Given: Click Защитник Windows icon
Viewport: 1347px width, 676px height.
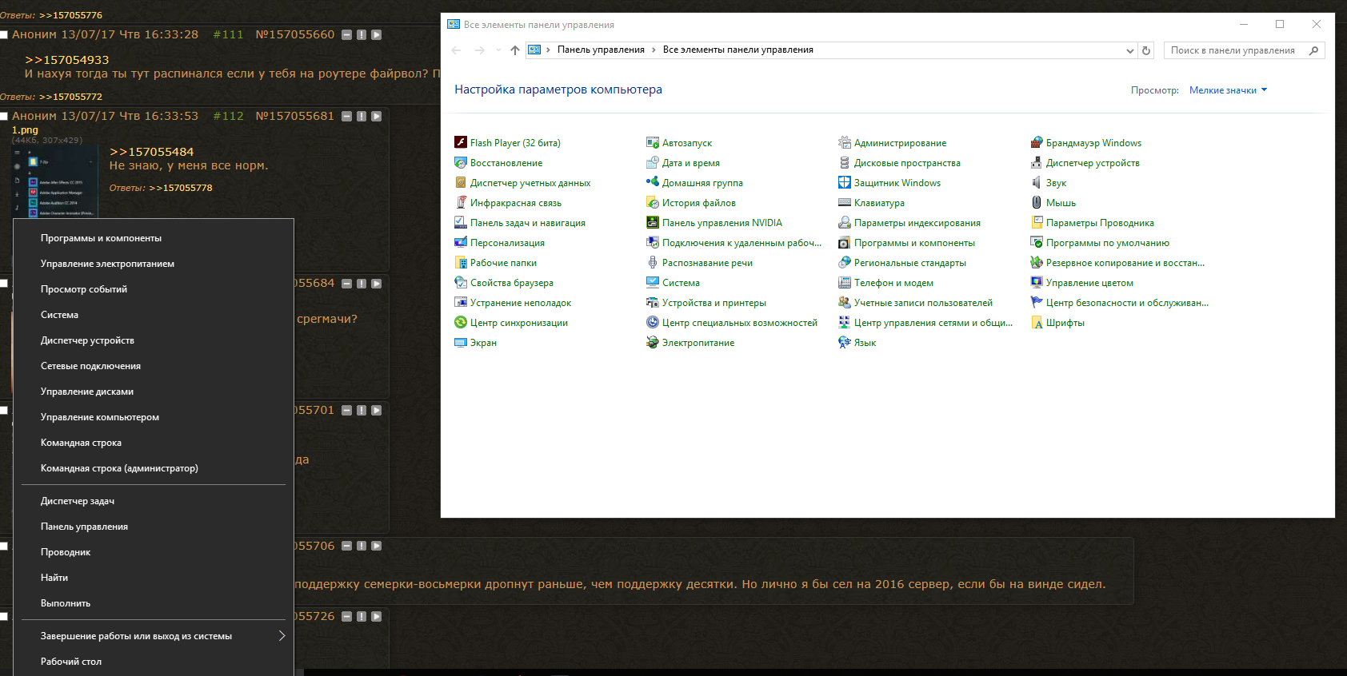Looking at the screenshot, I should [x=845, y=183].
